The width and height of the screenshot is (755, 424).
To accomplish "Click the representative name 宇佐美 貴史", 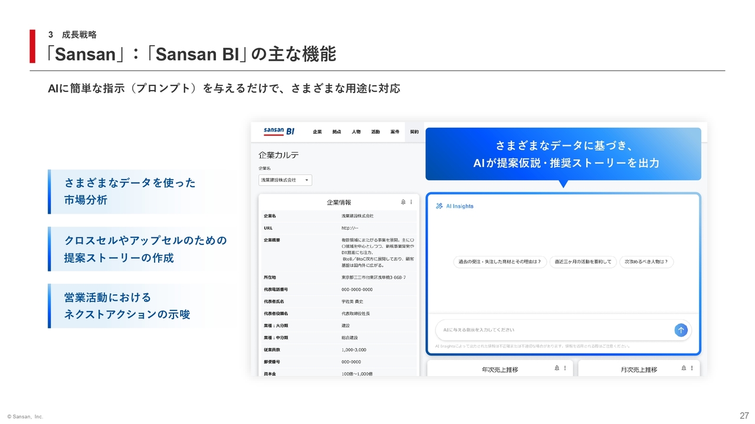I will 352,302.
